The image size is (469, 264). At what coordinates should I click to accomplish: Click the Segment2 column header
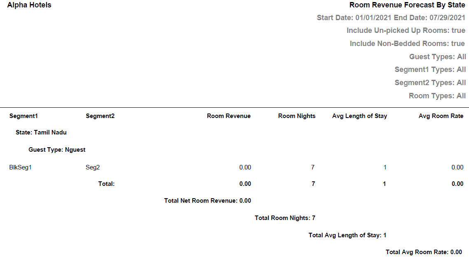tap(100, 116)
